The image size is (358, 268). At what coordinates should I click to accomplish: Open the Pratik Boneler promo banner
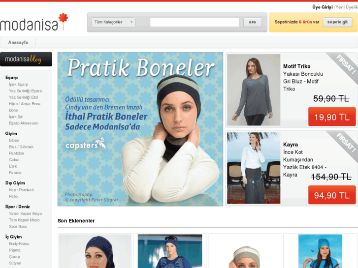click(x=140, y=129)
